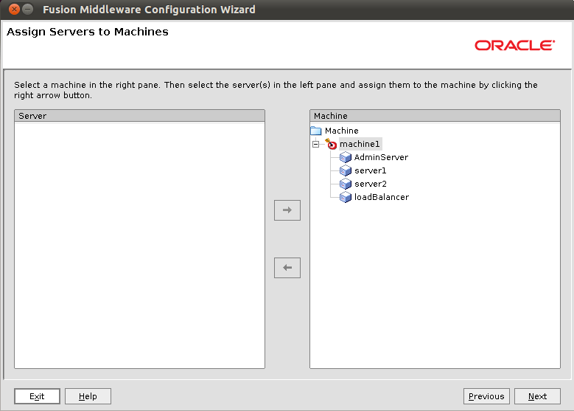
Task: Select machine1 in the Machine pane
Action: point(360,144)
